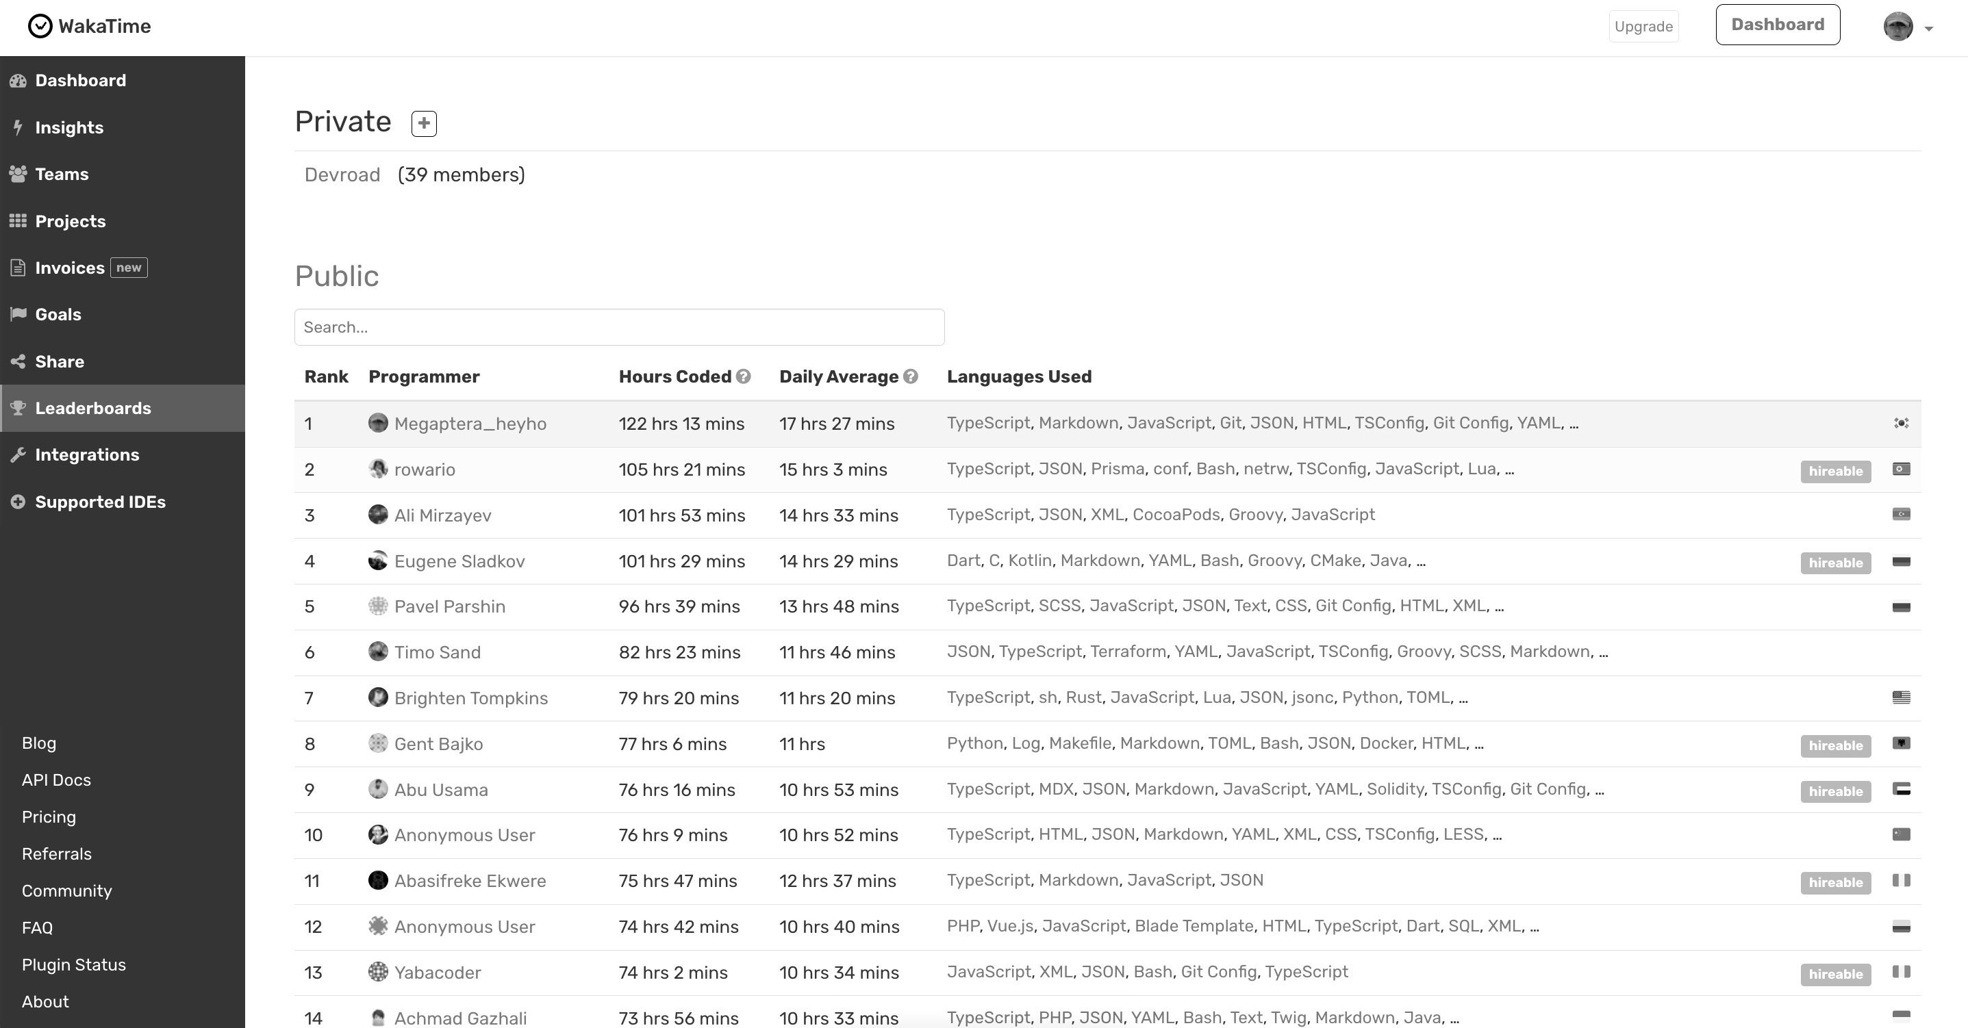Click the Integrations wrench icon

coord(18,454)
